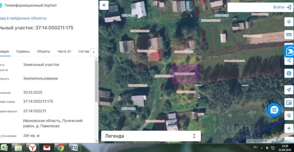The height and width of the screenshot is (152, 294).
Task: Launch Yandex Browser from the taskbar
Action: click(33, 148)
